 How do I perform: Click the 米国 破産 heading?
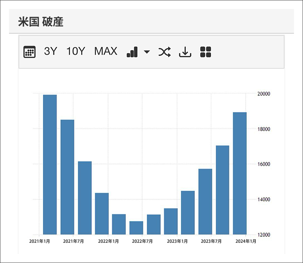click(41, 22)
